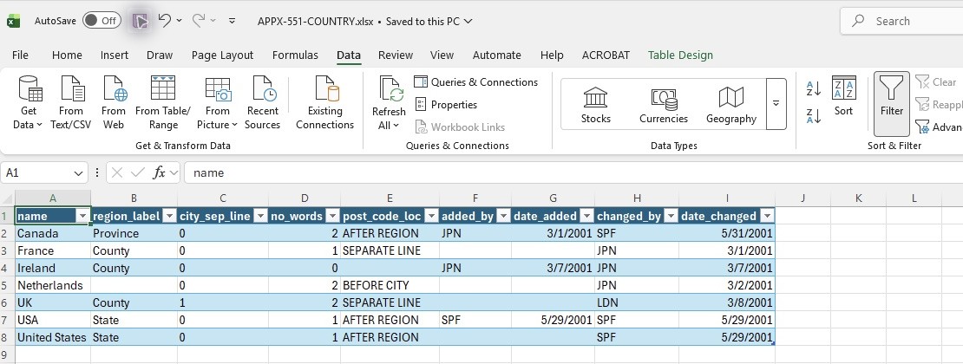Expand the Data Types gallery

click(776, 104)
